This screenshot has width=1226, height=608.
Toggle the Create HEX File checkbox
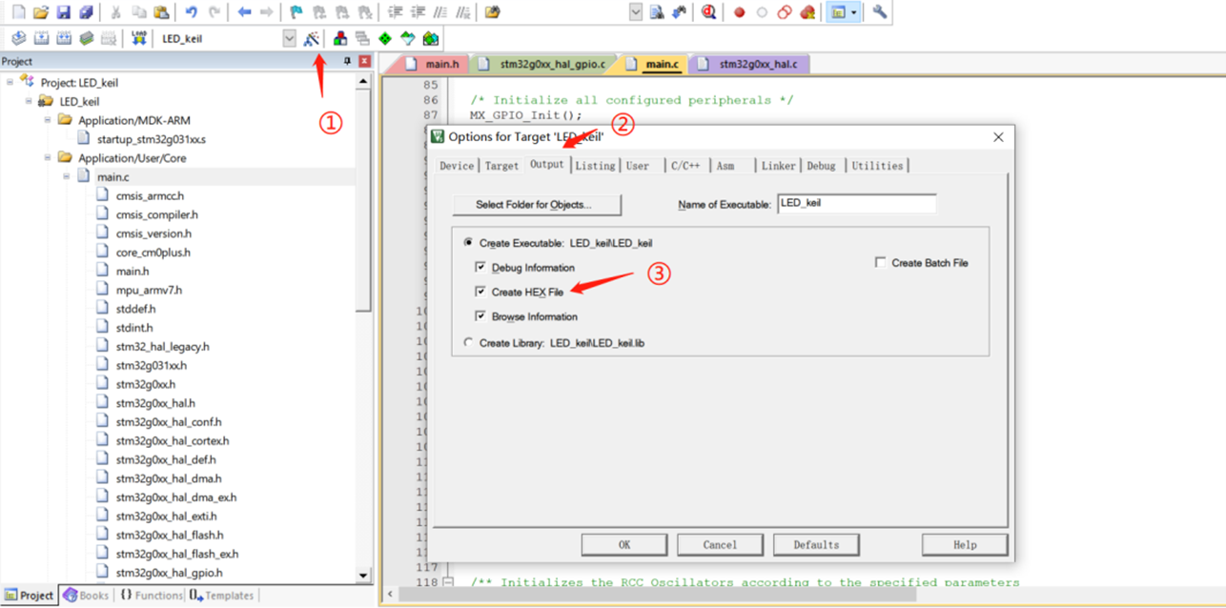(480, 292)
